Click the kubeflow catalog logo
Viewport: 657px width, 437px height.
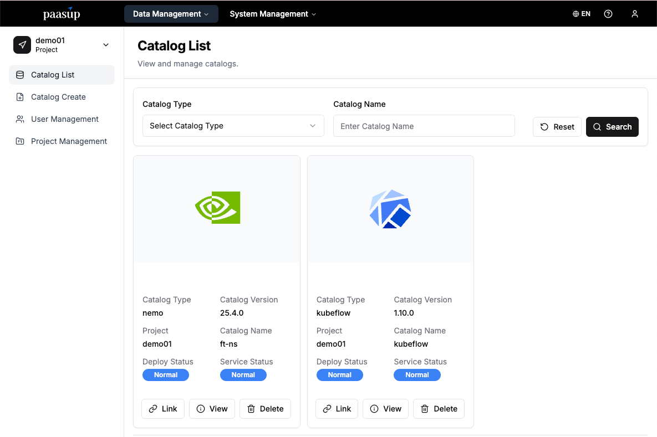click(390, 209)
